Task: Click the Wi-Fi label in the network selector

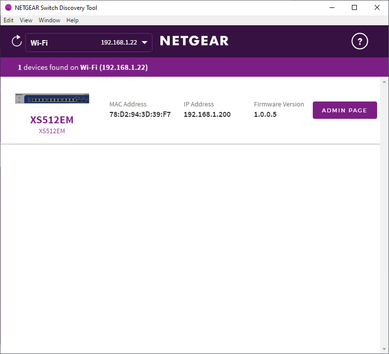Action: (39, 43)
